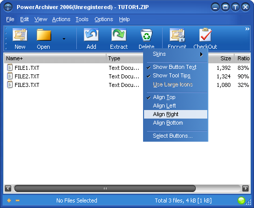Image resolution: width=254 pixels, height=208 pixels.
Task: Click the horizontal scrollbar right arrow
Action: [245, 188]
